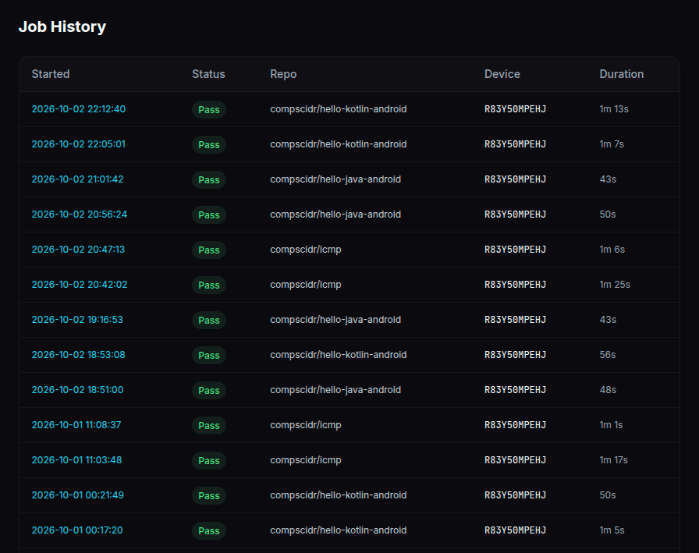This screenshot has height=553, width=699.
Task: Click repo name in the 00:21:49 row
Action: 339,495
